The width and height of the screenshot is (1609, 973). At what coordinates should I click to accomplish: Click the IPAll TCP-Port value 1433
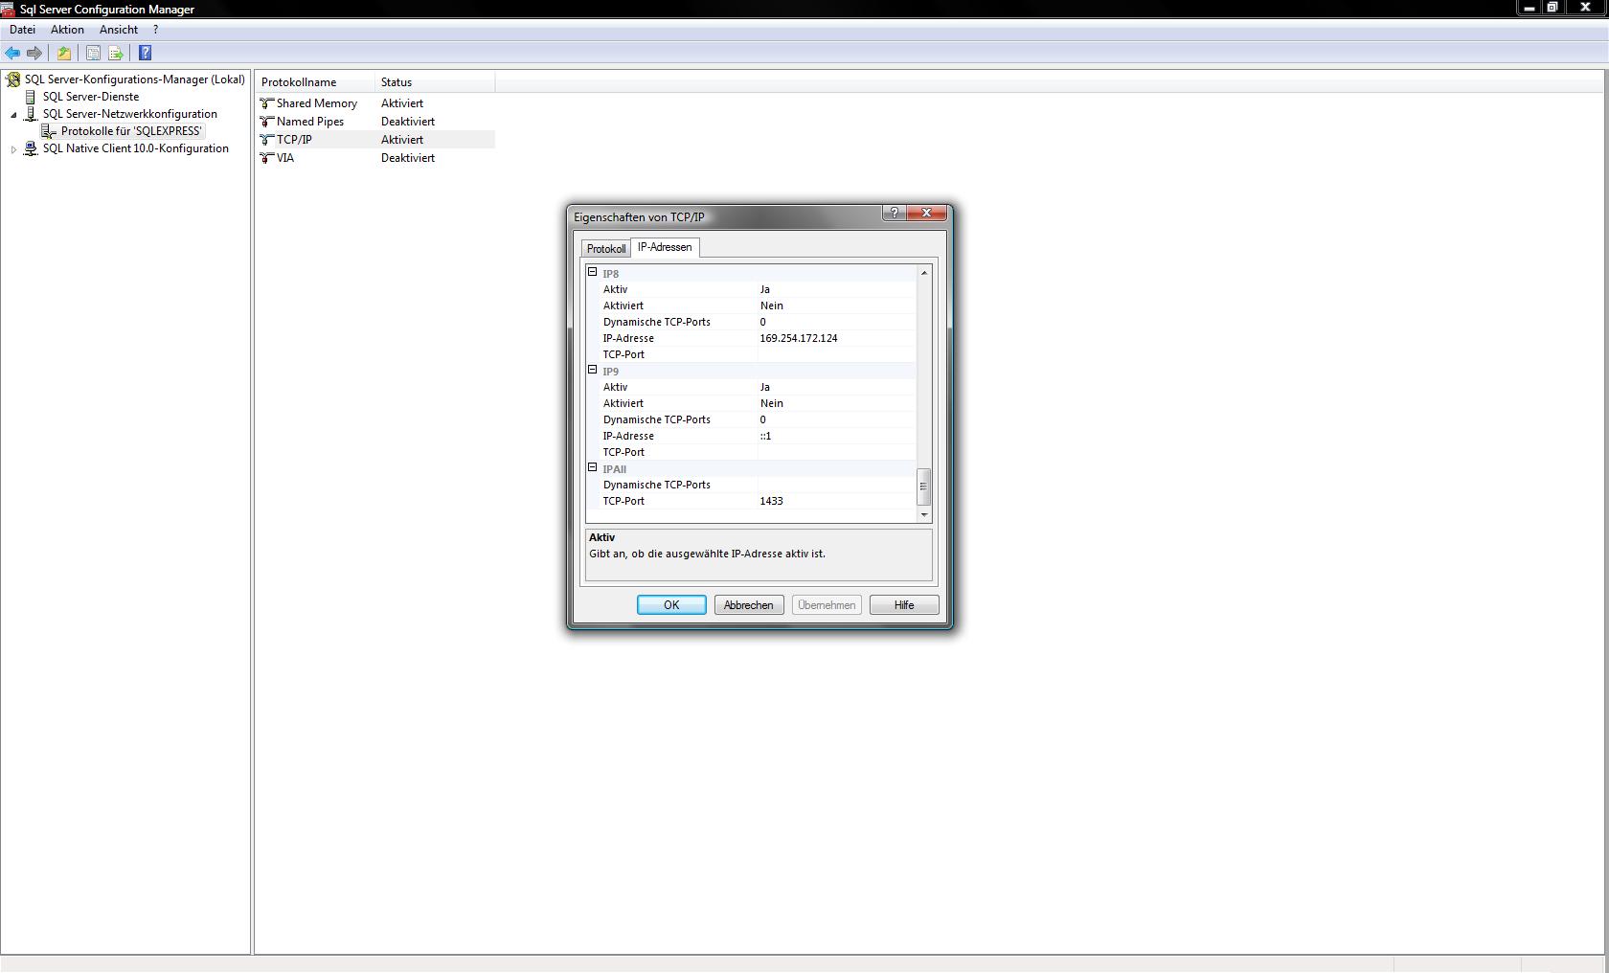point(836,501)
